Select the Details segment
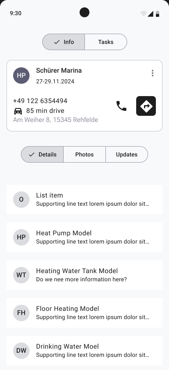This screenshot has height=370, width=169. (x=42, y=154)
